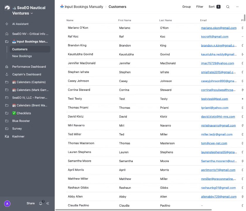Open search with the magnifier icon
The width and height of the screenshot is (246, 211).
click(x=228, y=7)
